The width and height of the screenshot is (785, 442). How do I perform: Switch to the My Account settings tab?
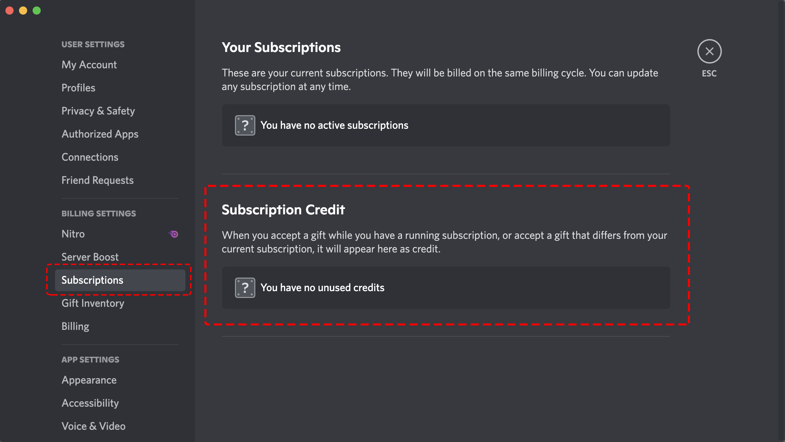click(89, 65)
